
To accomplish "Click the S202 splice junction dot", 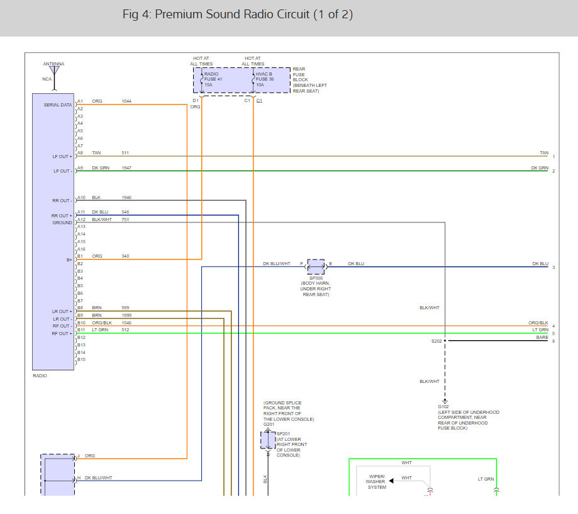I will pos(445,341).
